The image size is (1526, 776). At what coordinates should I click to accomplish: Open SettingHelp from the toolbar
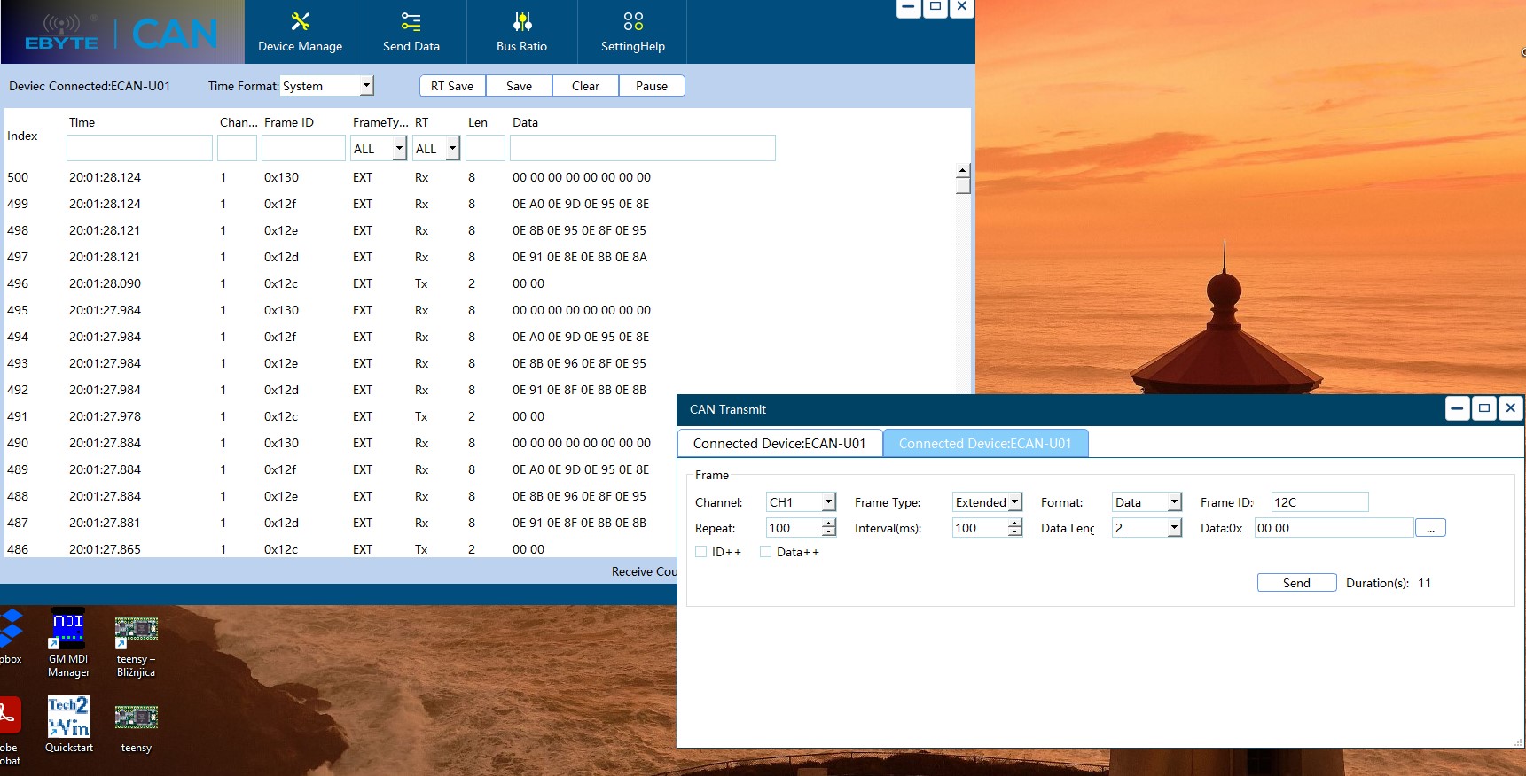(x=632, y=32)
